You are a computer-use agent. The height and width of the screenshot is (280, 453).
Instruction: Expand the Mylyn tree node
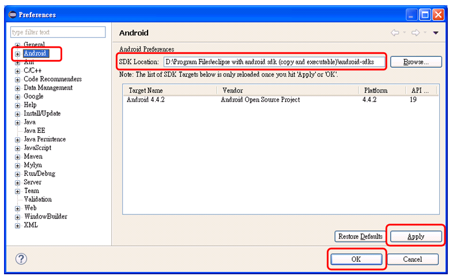tap(17, 166)
